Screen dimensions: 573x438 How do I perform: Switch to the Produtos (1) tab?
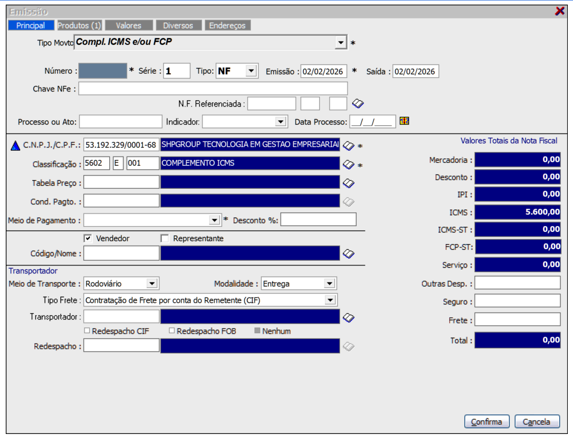pyautogui.click(x=79, y=25)
